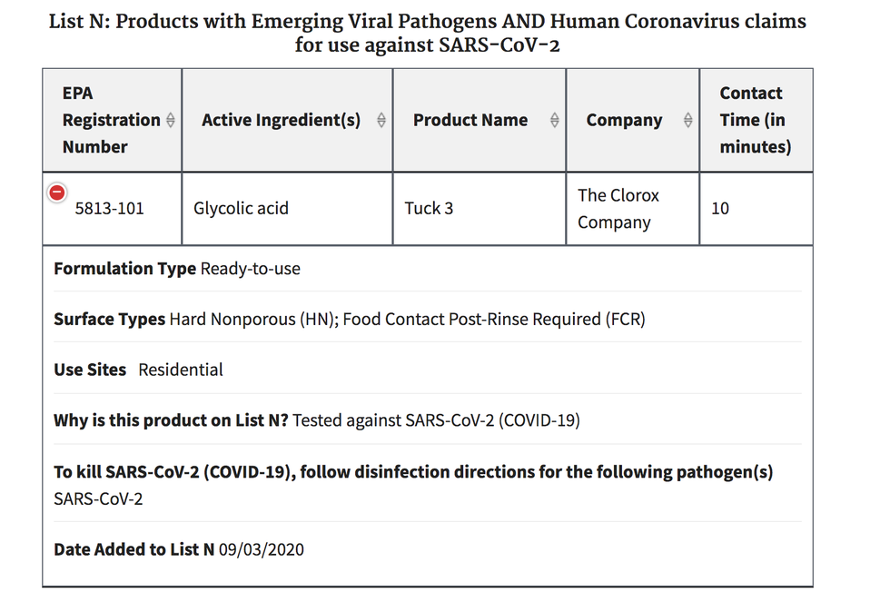Select the Tuck 3 product cell

[x=480, y=209]
